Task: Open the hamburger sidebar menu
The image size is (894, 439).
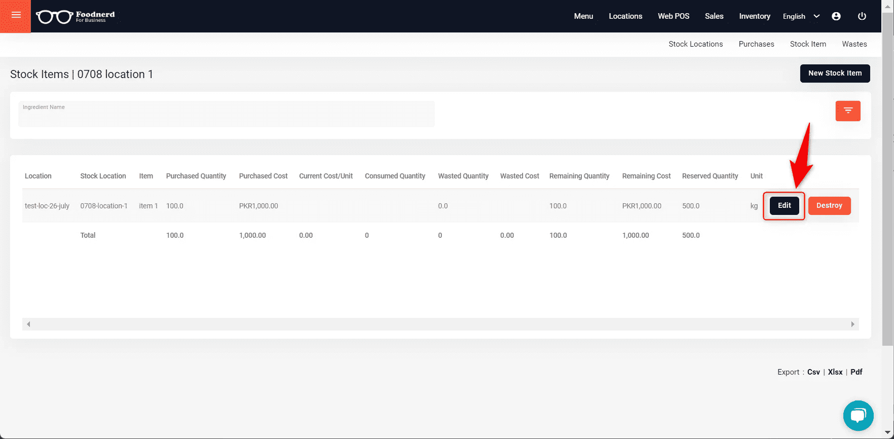Action: click(x=16, y=16)
